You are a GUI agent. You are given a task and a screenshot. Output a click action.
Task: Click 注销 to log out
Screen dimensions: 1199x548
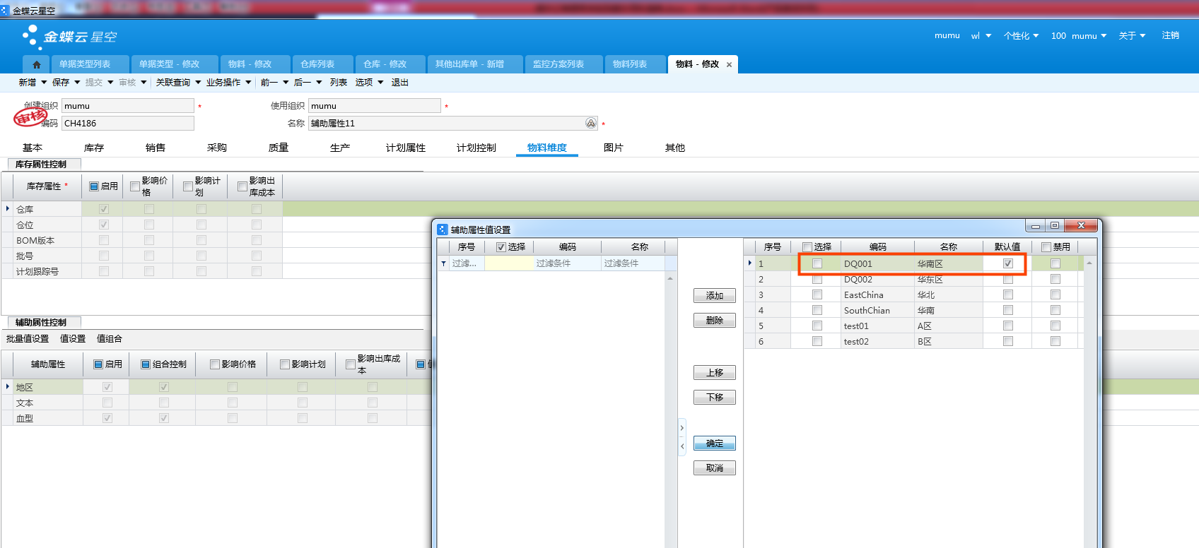tap(1171, 35)
